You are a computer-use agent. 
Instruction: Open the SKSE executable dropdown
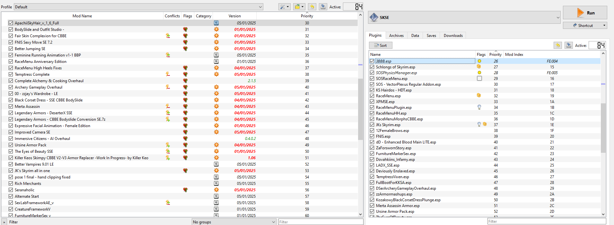click(464, 17)
